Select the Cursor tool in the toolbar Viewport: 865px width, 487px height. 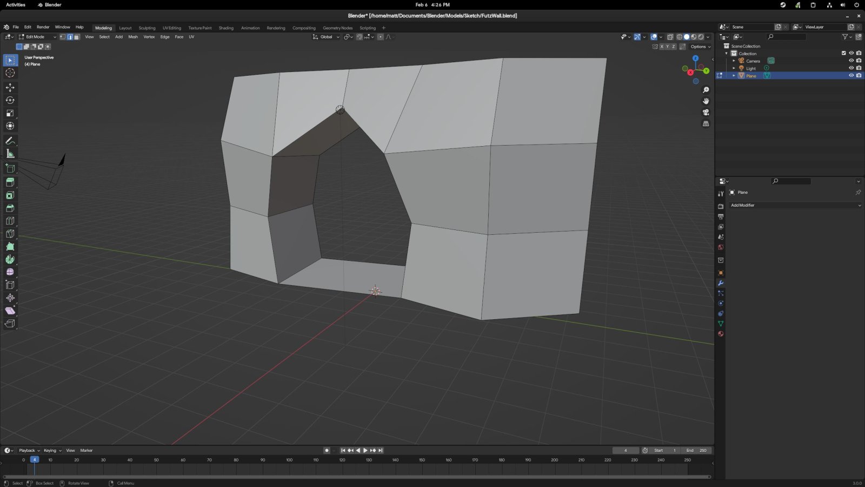pos(10,73)
